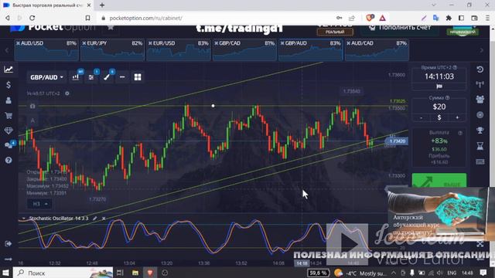Open the GBP/AUD asset dropdown

click(46, 77)
